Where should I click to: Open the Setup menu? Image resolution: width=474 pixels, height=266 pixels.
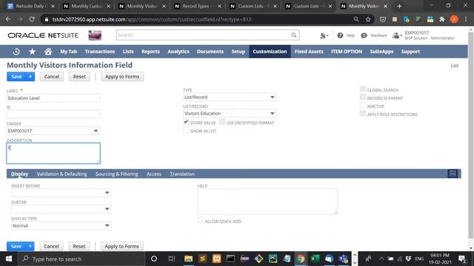[x=238, y=52]
